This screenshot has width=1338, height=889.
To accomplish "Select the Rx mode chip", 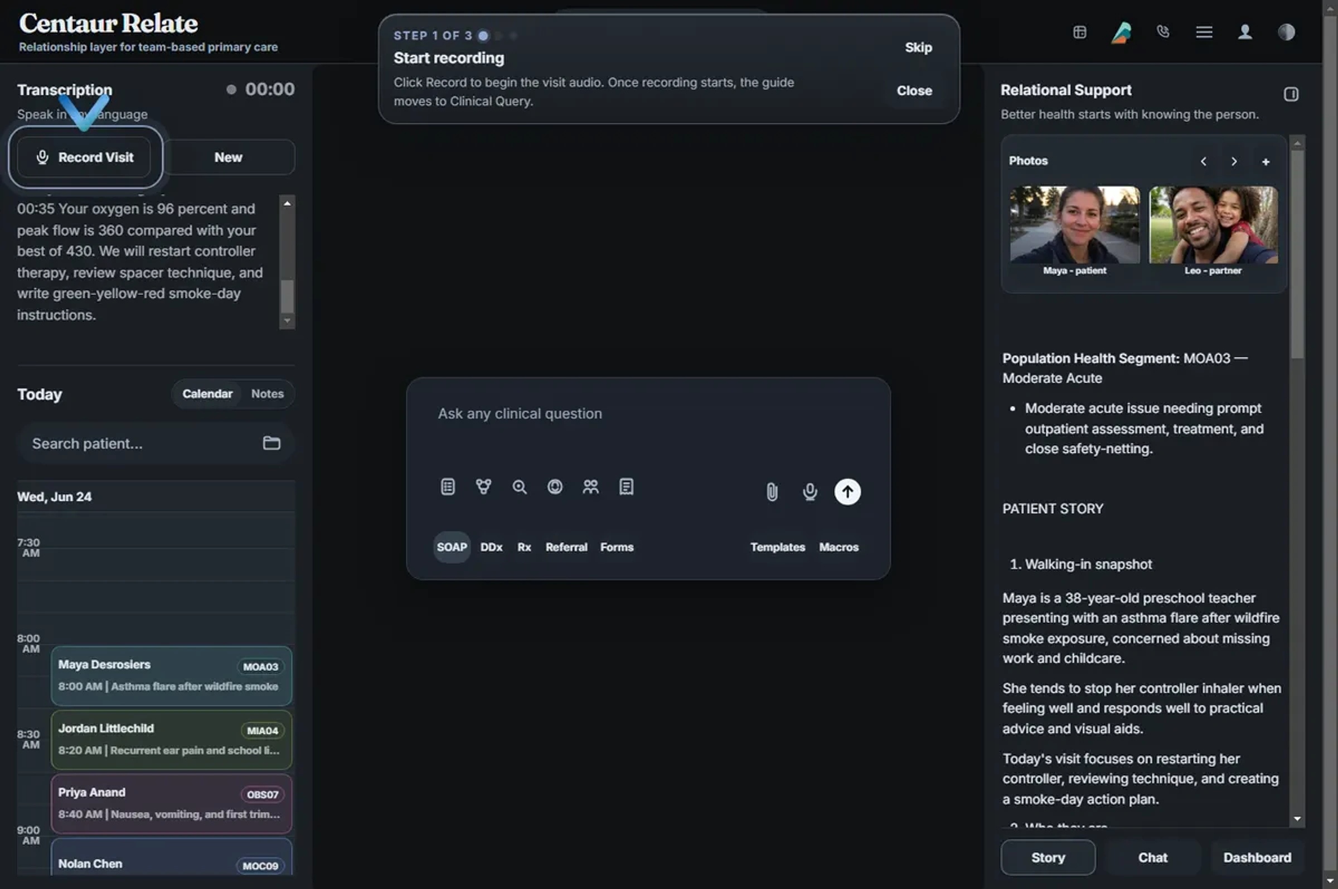I will click(524, 547).
